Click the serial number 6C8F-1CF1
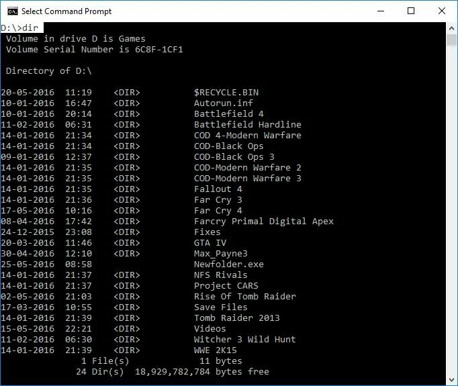The height and width of the screenshot is (386, 458). [159, 50]
